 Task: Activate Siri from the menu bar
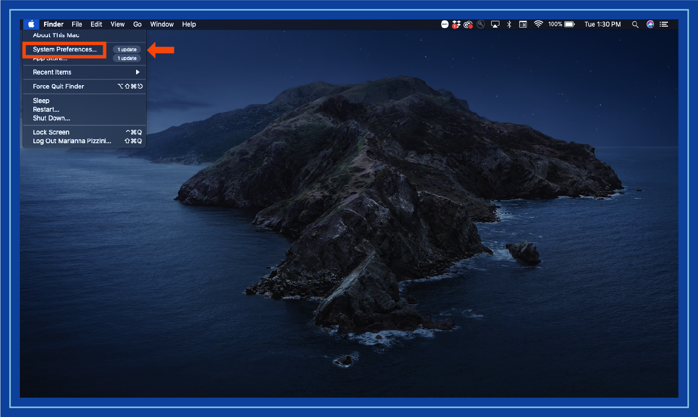(650, 24)
